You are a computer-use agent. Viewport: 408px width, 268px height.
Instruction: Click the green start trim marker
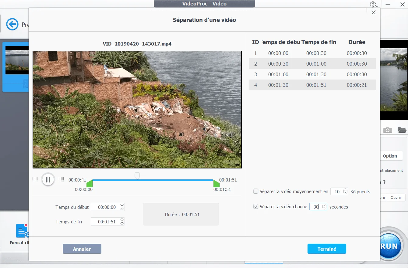coord(90,183)
